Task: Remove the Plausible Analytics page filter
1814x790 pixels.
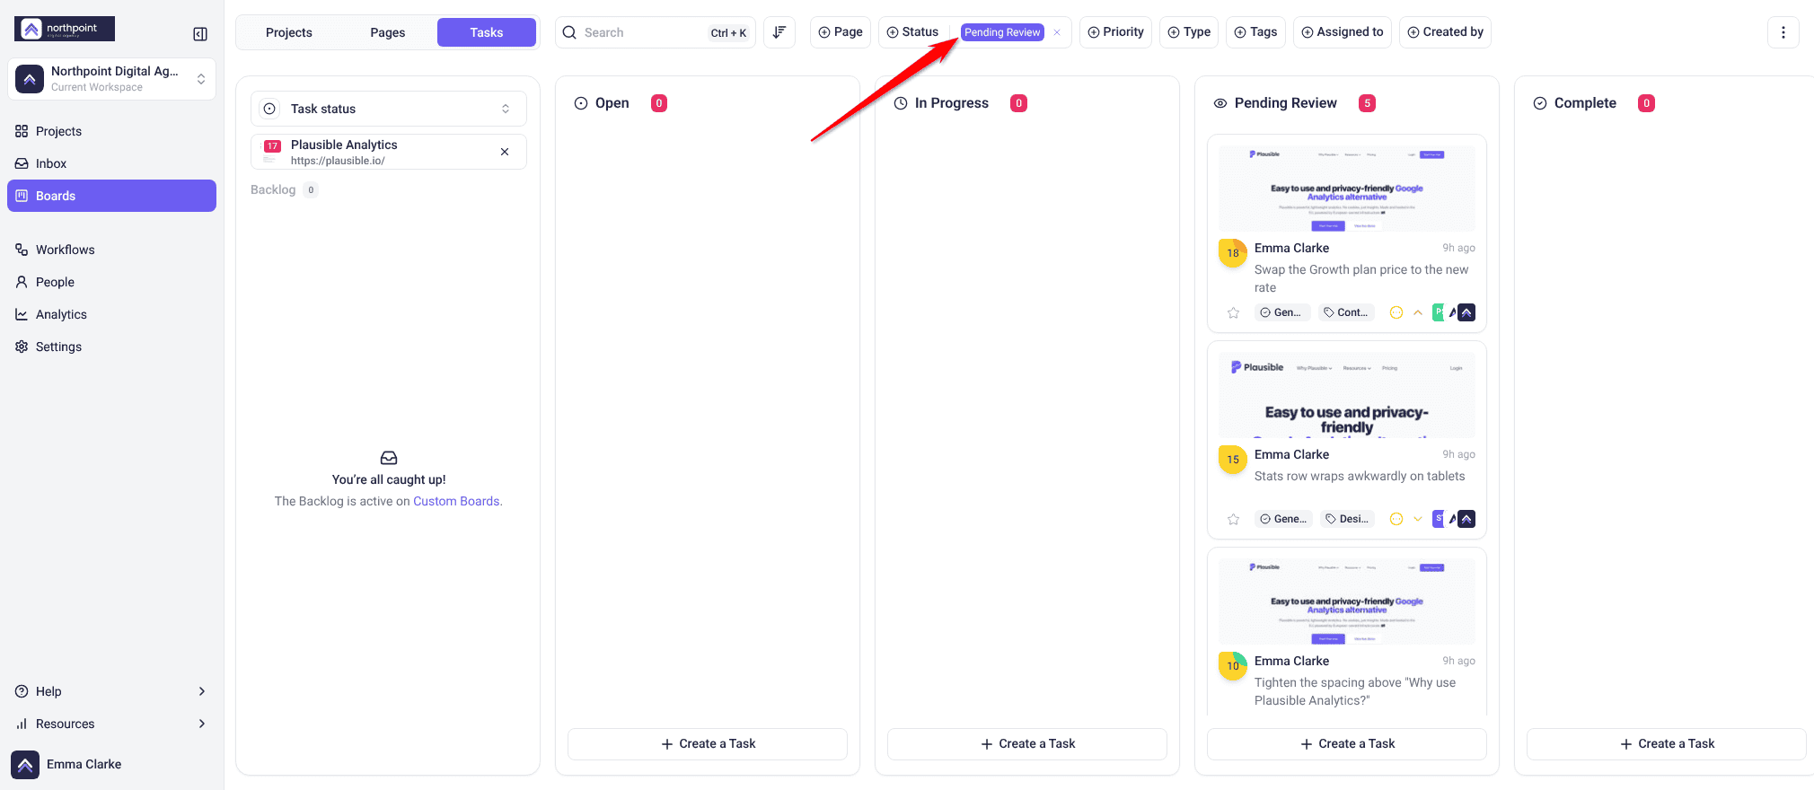Action: point(505,152)
